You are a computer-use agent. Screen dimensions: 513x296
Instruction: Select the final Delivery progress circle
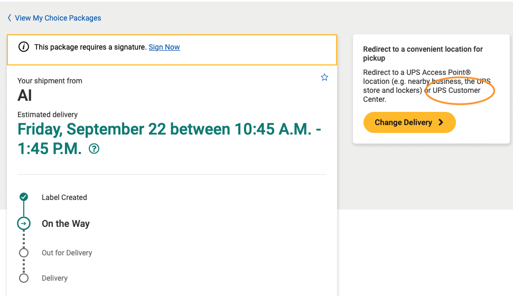point(24,278)
